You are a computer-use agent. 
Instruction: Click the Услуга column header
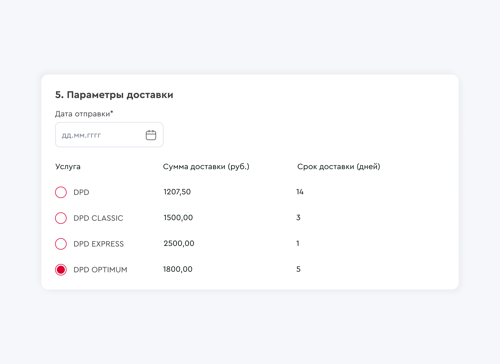click(68, 167)
